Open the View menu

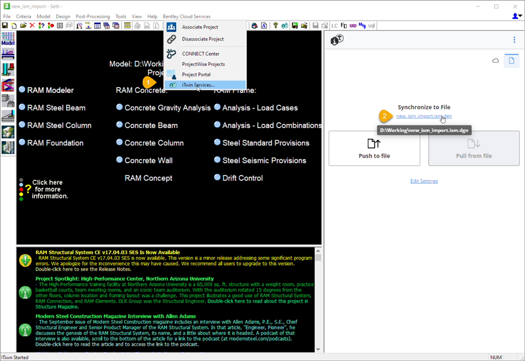(137, 16)
